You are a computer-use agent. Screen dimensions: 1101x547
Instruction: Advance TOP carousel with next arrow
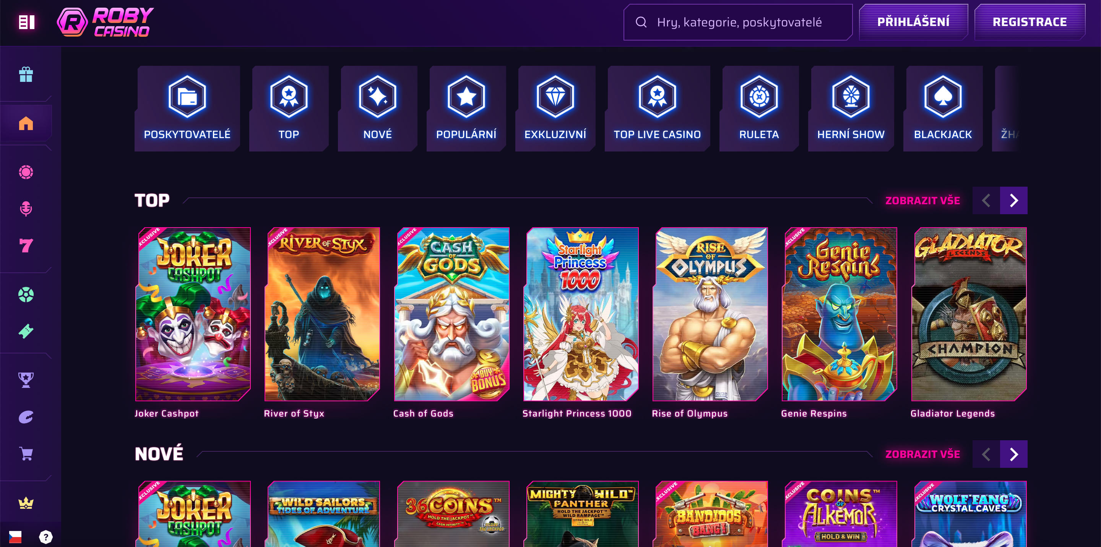pyautogui.click(x=1013, y=200)
